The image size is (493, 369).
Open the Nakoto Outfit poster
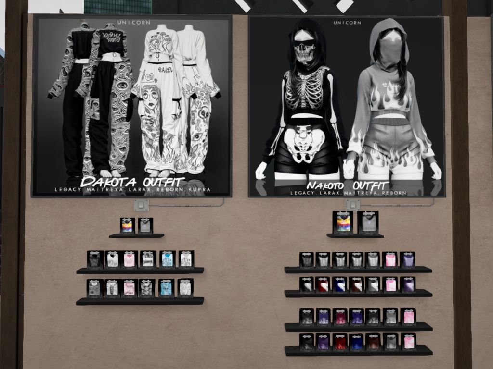pyautogui.click(x=347, y=106)
